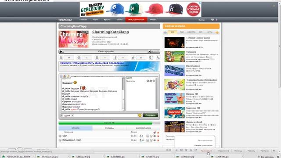Open Torment-online-game station thumbnail
The image size is (281, 158).
[x=174, y=43]
